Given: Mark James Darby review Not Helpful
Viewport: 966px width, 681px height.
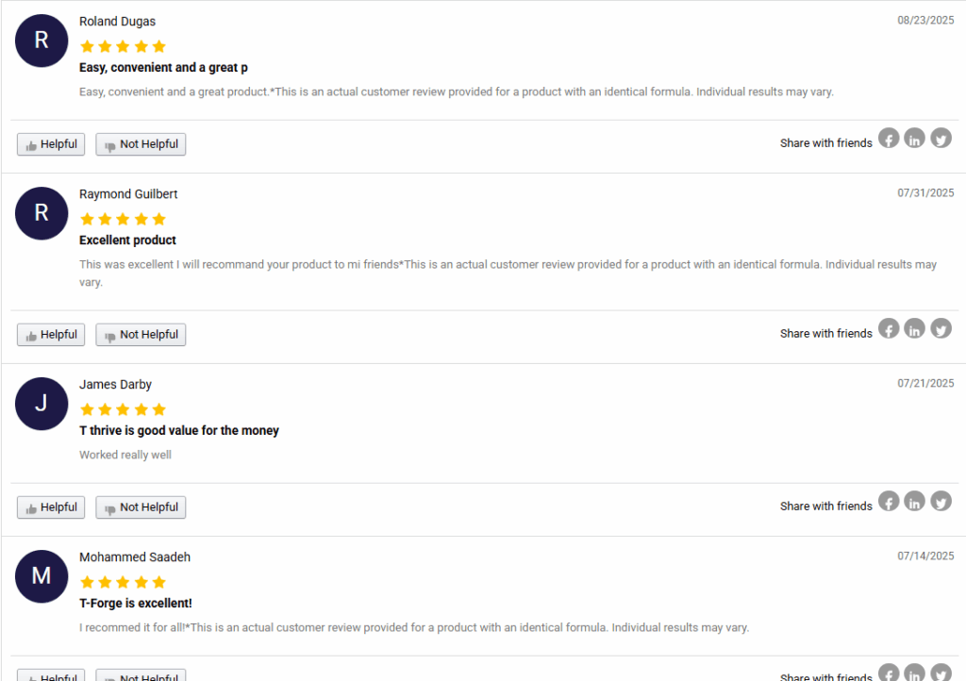Looking at the screenshot, I should tap(141, 507).
